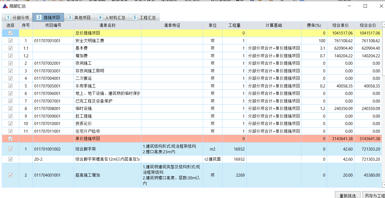Click the 重新挑选 button
Screen dimensions: 385x198
pos(348,195)
